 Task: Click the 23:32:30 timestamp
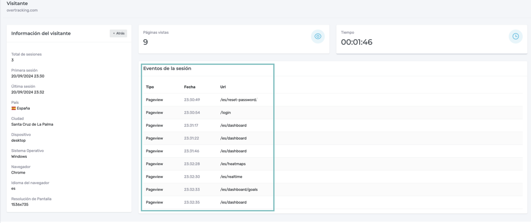pos(192,177)
